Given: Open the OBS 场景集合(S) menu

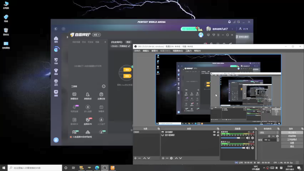Looking at the screenshot, I should pos(178,51).
